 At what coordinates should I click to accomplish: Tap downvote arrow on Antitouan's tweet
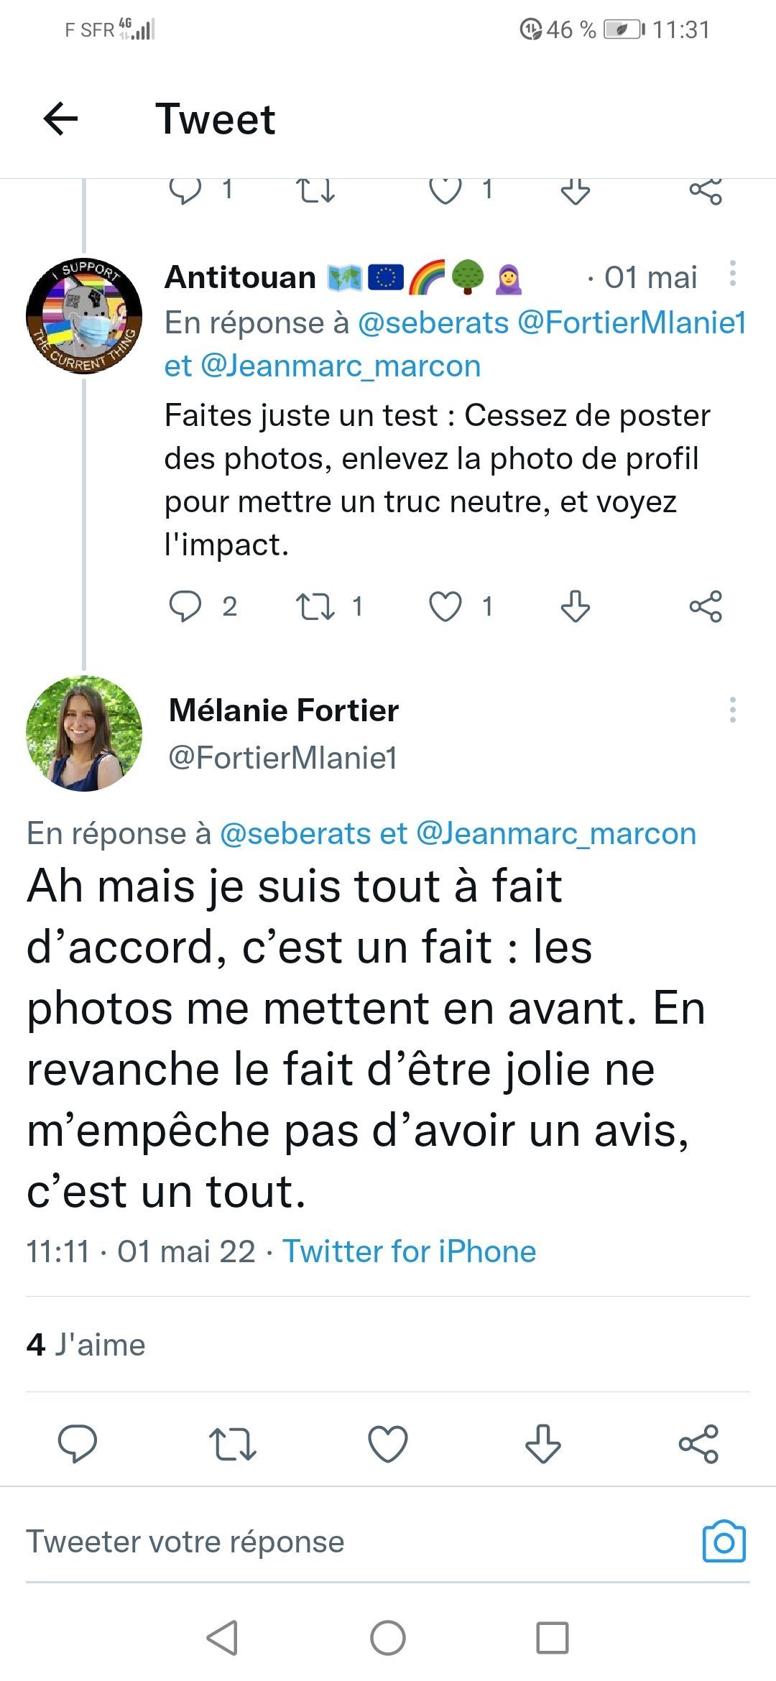tap(575, 606)
